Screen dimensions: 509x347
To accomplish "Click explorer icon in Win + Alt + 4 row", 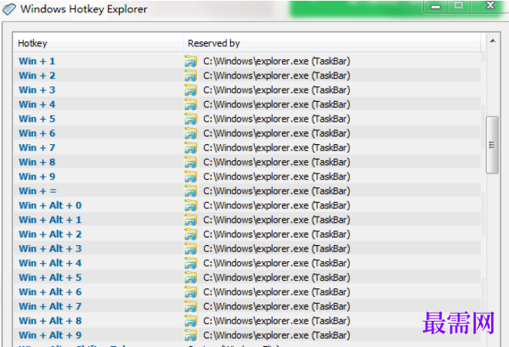I will click(x=191, y=263).
